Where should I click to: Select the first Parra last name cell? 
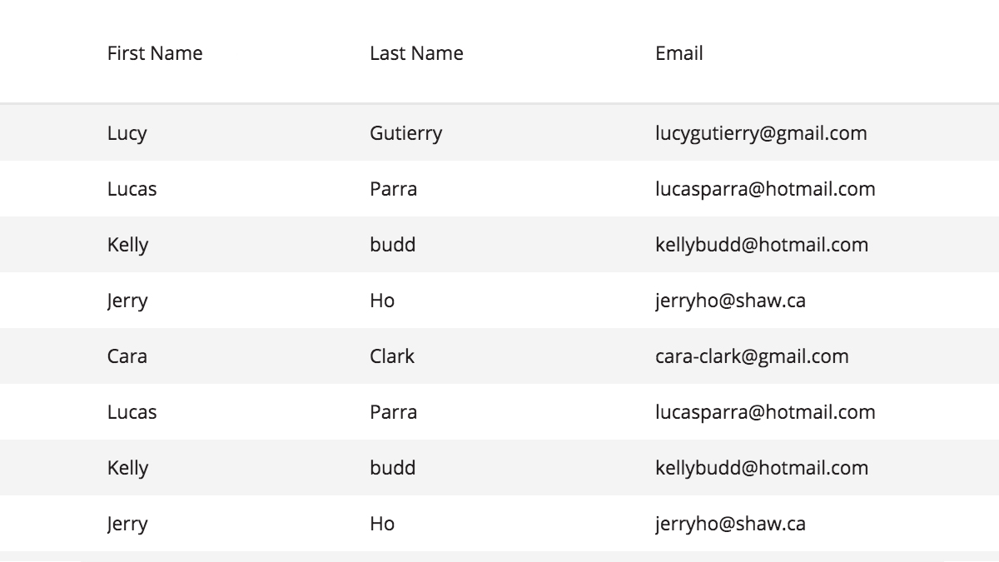pos(393,189)
